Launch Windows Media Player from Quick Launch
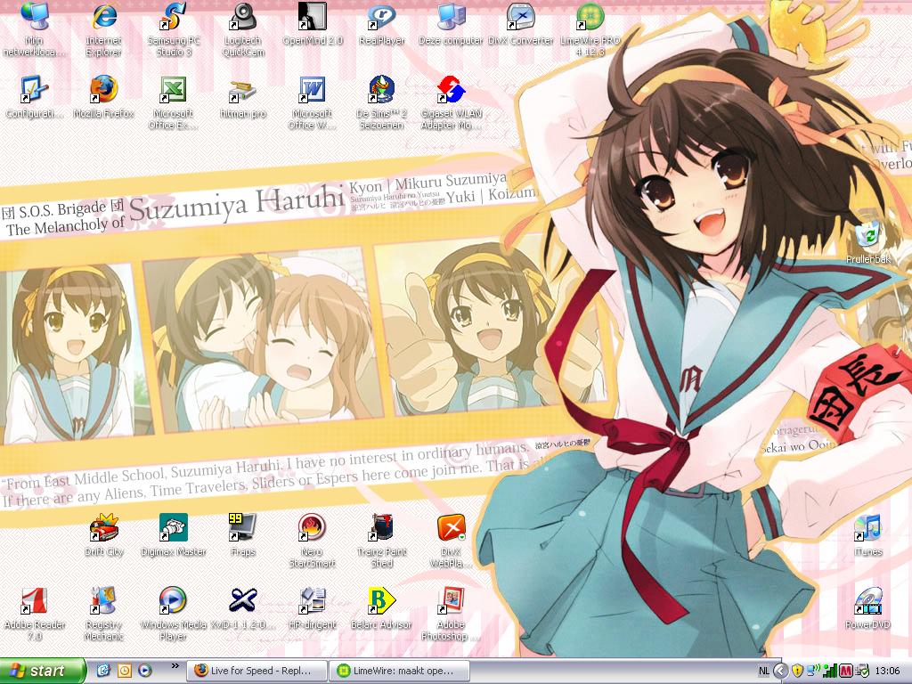The image size is (912, 684). point(145,671)
